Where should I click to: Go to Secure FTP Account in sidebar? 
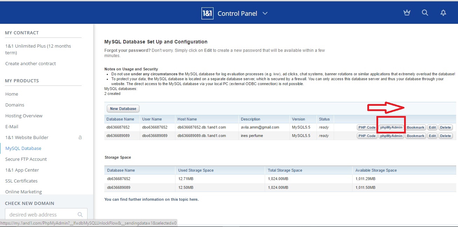(x=26, y=159)
